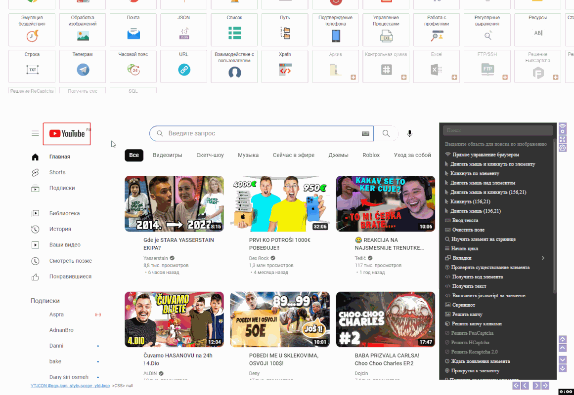Viewport: 574px width, 395px height.
Task: Click the YouTube search magnifier button
Action: pos(386,133)
